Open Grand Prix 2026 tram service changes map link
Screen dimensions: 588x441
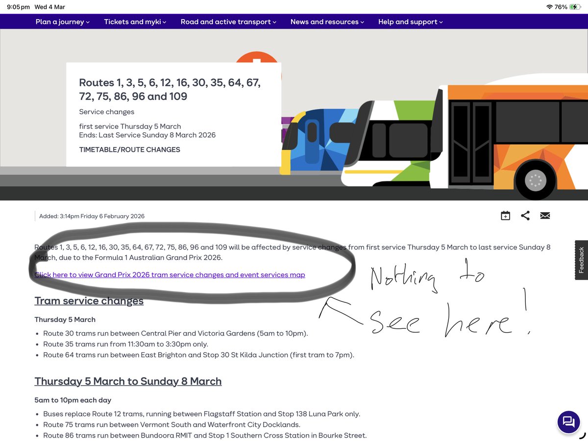coord(170,275)
